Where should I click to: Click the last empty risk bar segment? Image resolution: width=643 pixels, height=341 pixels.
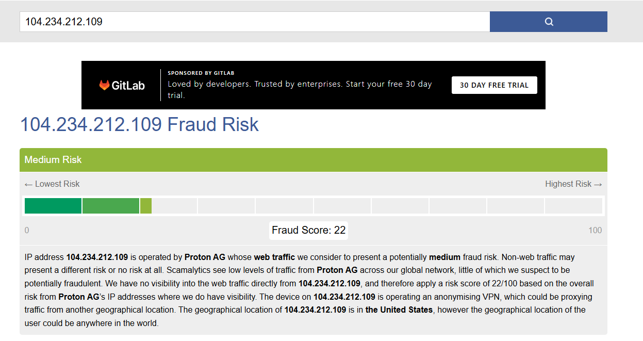coord(573,206)
